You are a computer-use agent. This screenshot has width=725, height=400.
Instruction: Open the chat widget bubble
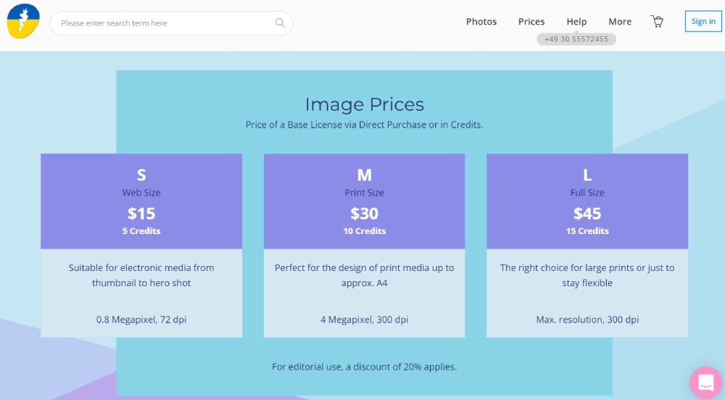tap(705, 382)
